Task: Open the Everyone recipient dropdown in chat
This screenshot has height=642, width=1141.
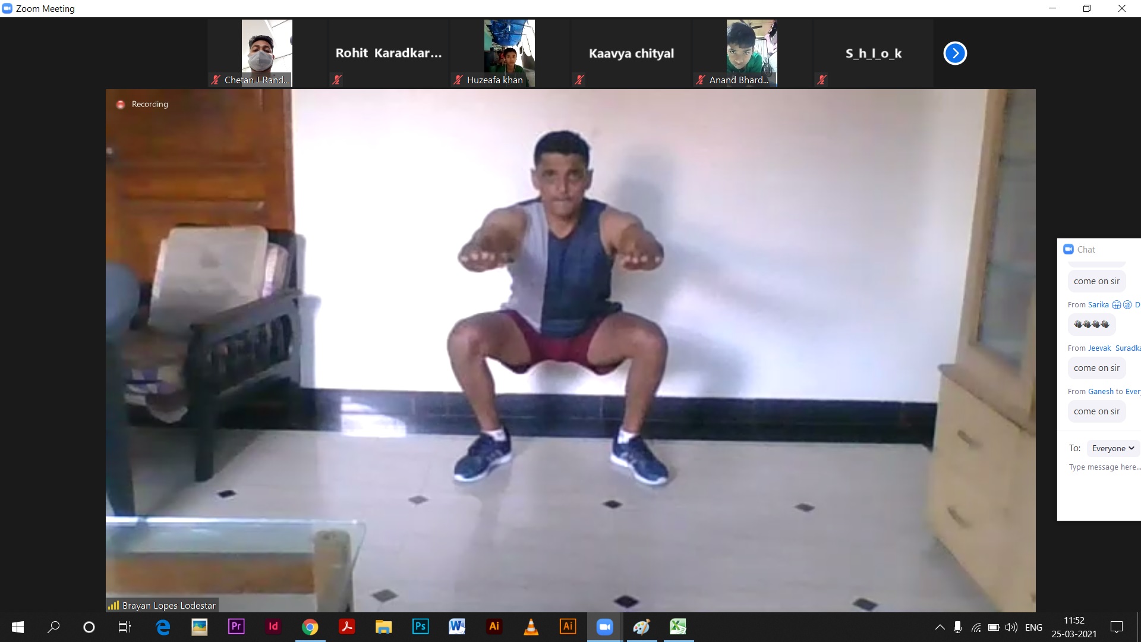Action: [1113, 448]
